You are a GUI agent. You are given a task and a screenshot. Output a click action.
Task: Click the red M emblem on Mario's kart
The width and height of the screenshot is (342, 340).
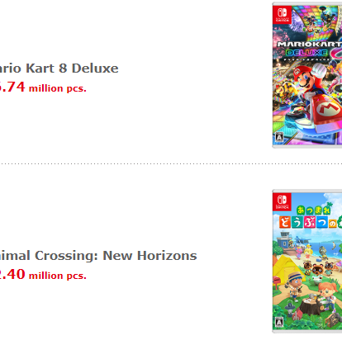pyautogui.click(x=328, y=108)
